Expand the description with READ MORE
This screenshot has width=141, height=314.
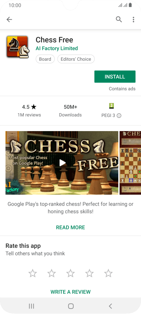70,227
